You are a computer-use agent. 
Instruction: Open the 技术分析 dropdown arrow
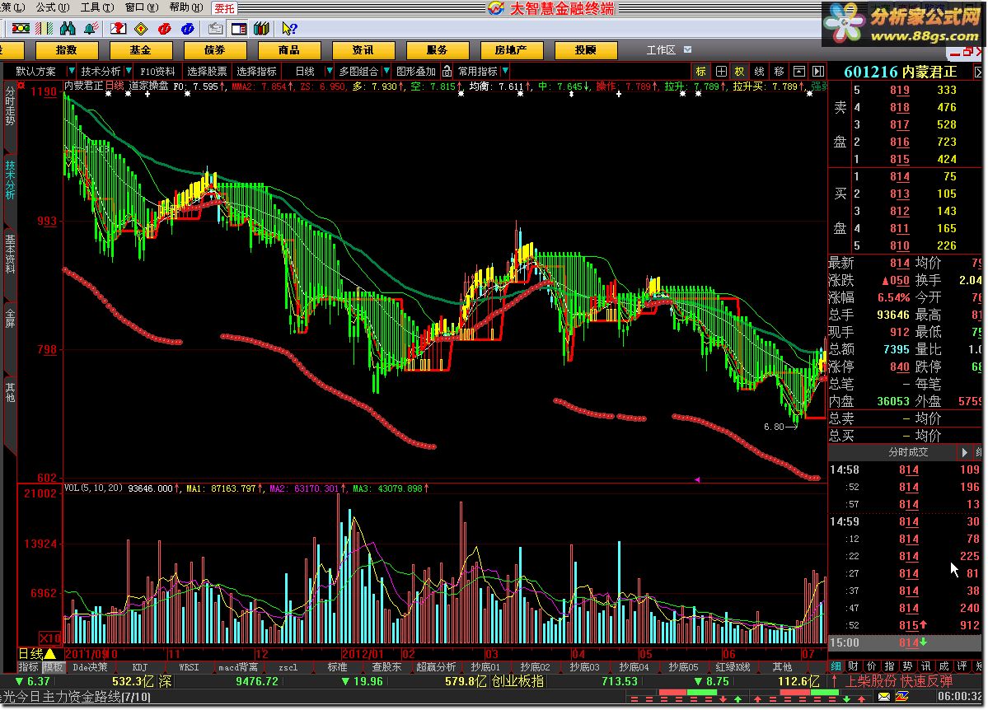(x=129, y=71)
